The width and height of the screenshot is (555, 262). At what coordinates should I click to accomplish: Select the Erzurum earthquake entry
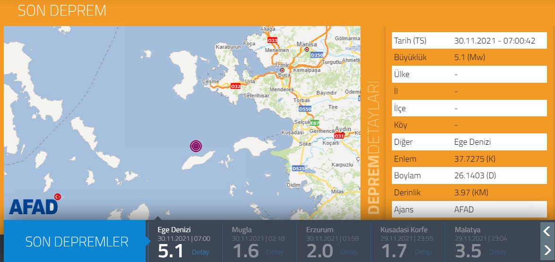click(x=333, y=242)
